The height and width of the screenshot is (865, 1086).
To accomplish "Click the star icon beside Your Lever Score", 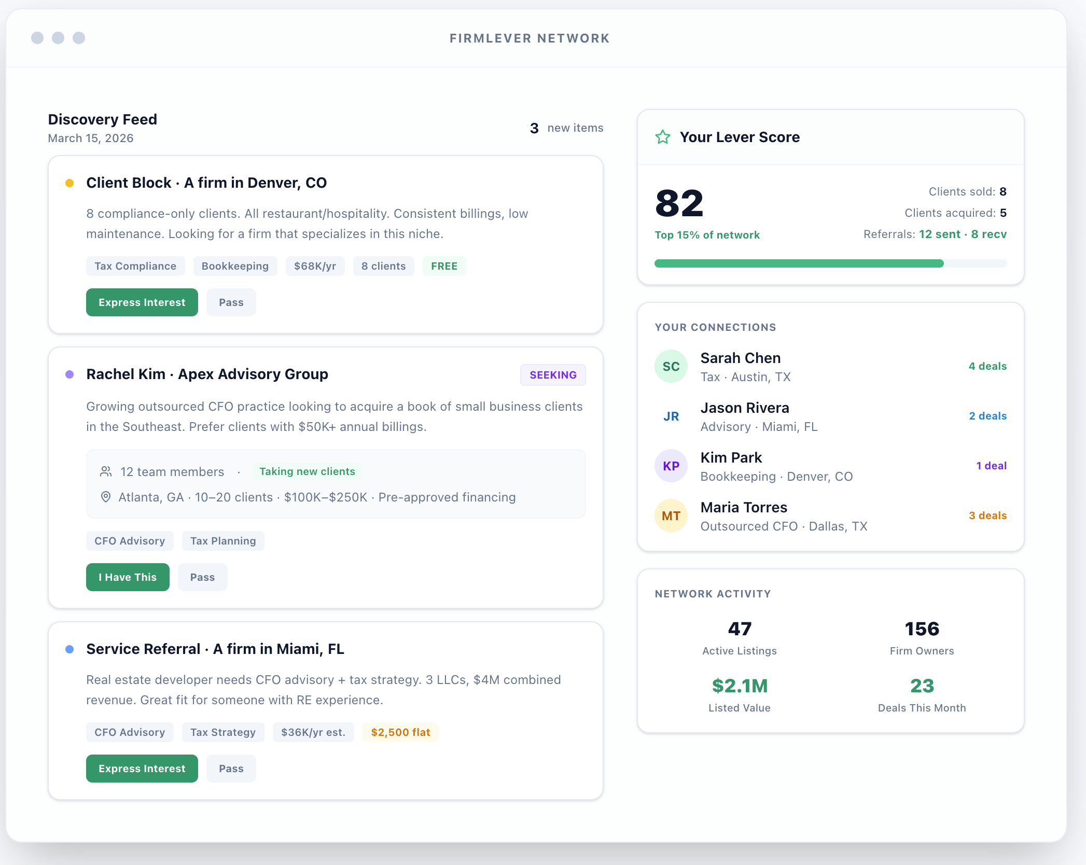I will pos(662,137).
